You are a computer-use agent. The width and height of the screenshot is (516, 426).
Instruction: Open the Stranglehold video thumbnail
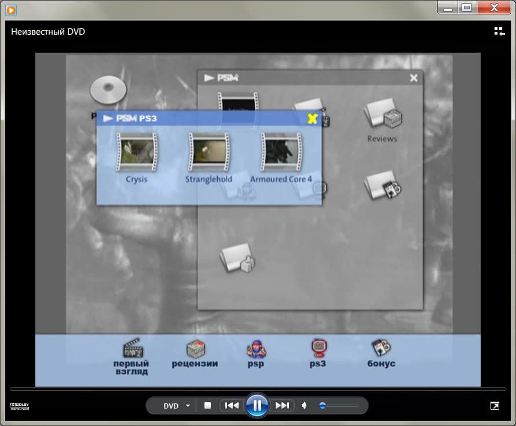[x=208, y=152]
